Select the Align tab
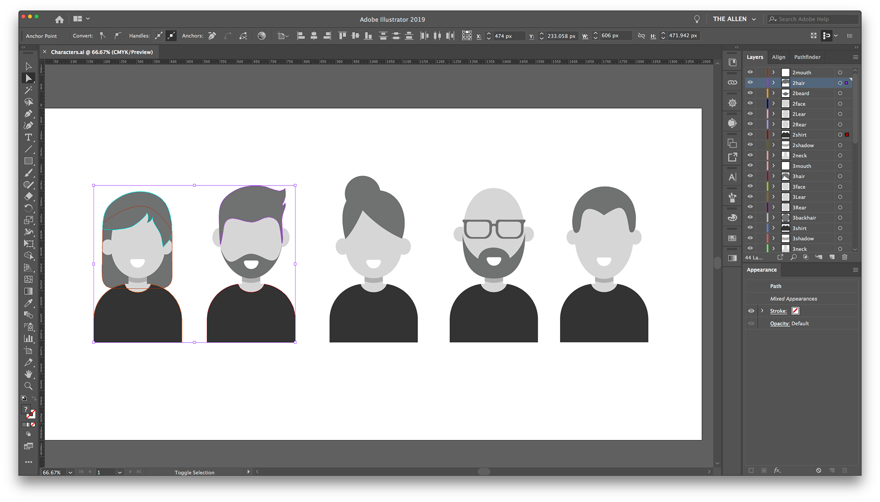Screen dimensions: 880x502 click(779, 57)
